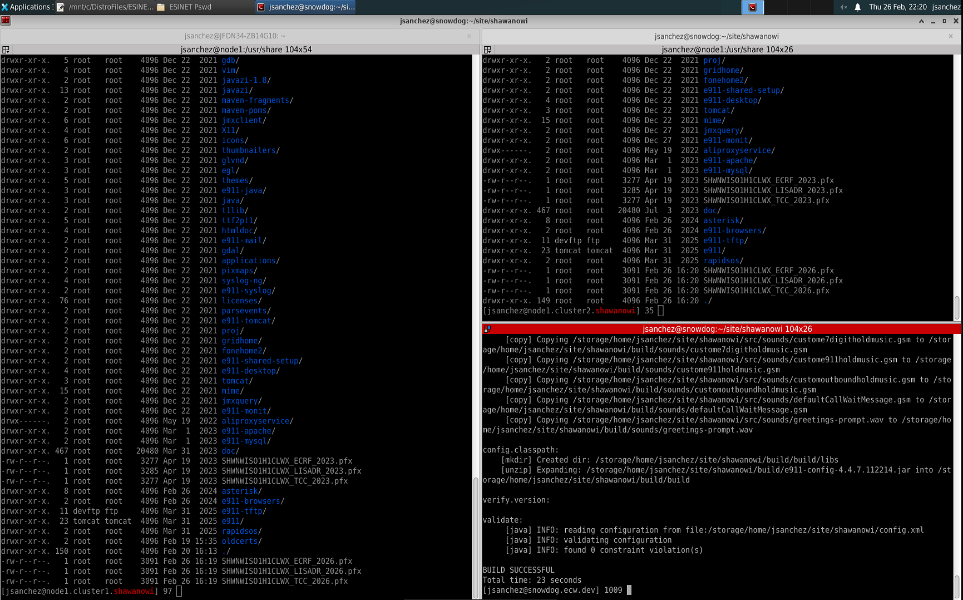Open the notification bell in the top panel

[x=857, y=7]
